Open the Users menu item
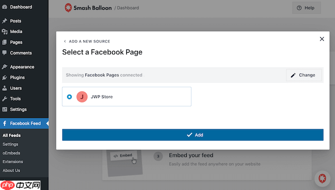 [x=16, y=88]
